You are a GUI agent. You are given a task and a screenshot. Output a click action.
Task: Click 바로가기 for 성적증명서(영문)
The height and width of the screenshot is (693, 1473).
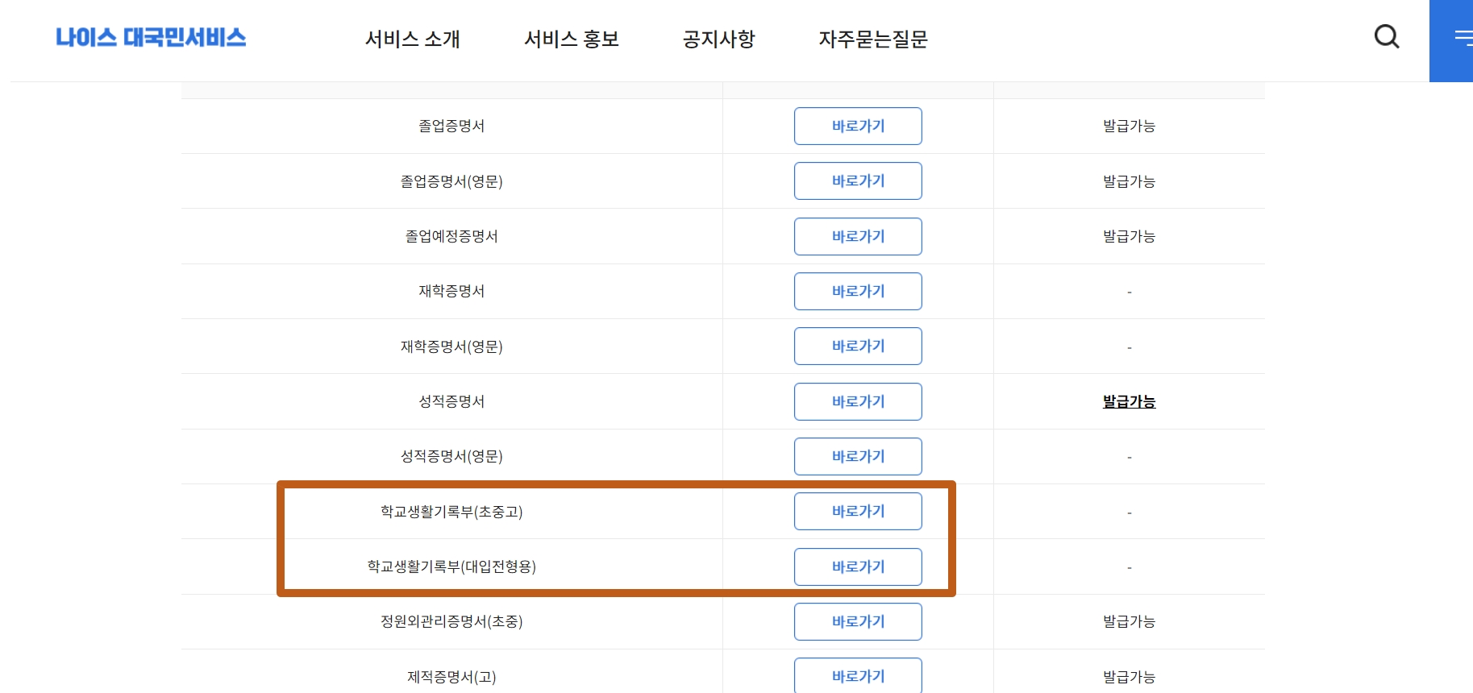(x=857, y=456)
